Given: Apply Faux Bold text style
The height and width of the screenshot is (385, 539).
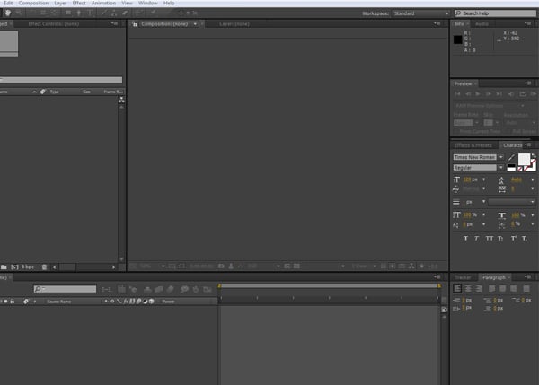Looking at the screenshot, I should (x=465, y=238).
